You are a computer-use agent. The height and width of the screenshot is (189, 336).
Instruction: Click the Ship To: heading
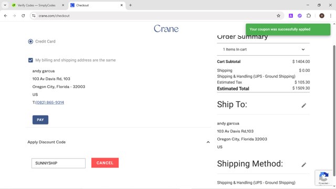point(232,104)
